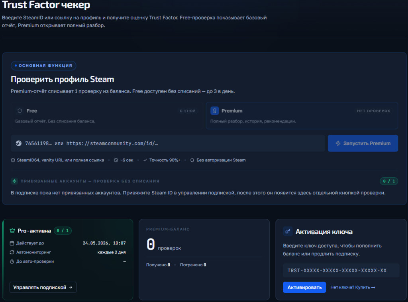Image resolution: width=408 pixels, height=302 pixels.
Task: Click the PREMIUM-БАЛАНС heading
Action: pyautogui.click(x=168, y=229)
